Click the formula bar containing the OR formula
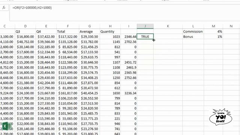This screenshot has height=135, width=240. [x=125, y=13]
